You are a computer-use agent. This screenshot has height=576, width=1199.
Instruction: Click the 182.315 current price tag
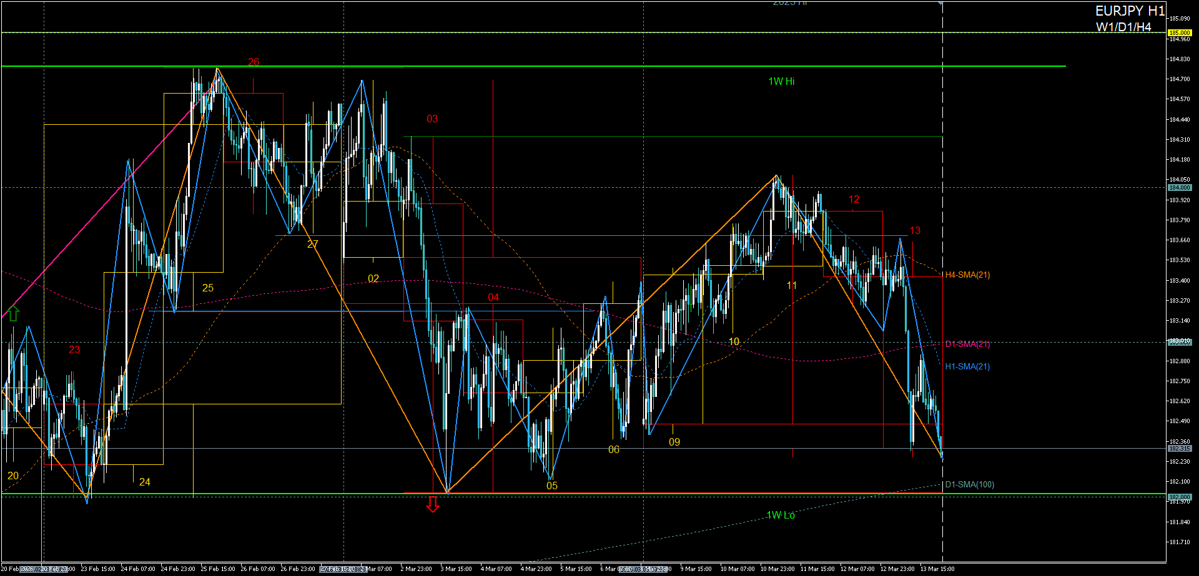(1179, 449)
